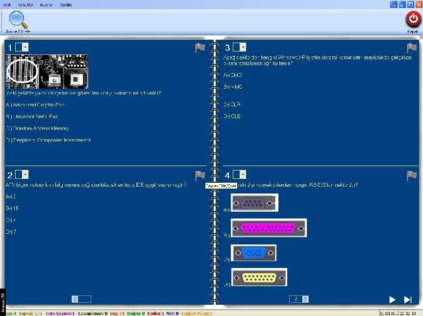Choose the yellow 15-pin game port image
The image size is (423, 316).
(259, 277)
